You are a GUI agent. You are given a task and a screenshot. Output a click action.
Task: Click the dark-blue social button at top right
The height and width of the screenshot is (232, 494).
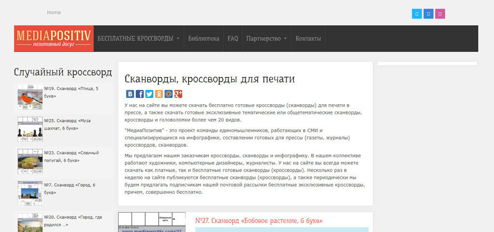428,14
